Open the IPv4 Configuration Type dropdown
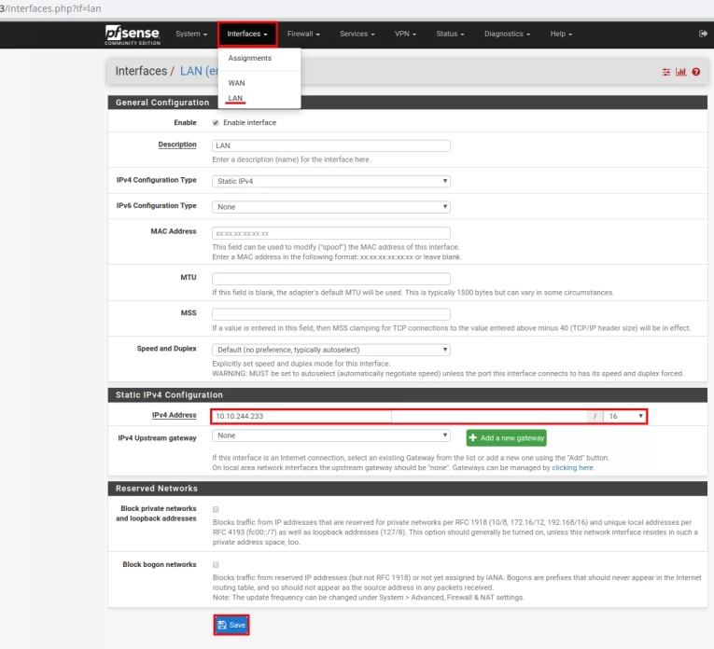This screenshot has width=714, height=649. coord(331,181)
